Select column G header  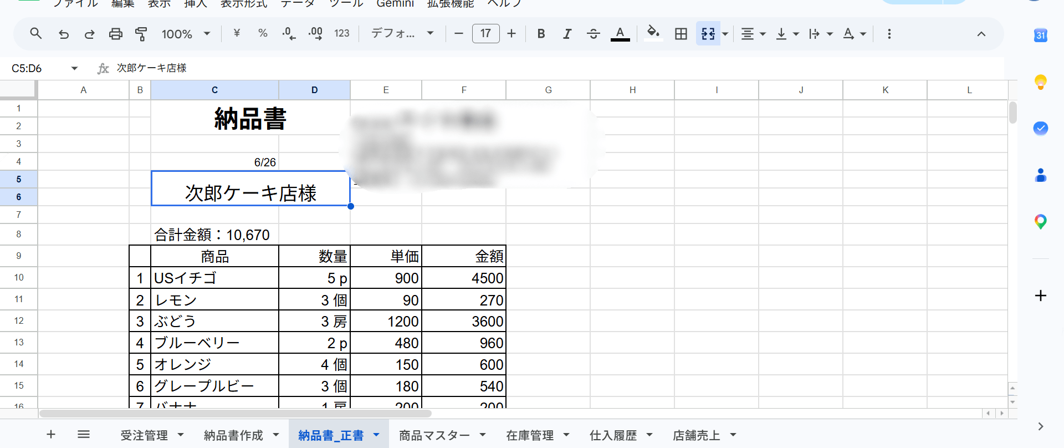548,90
